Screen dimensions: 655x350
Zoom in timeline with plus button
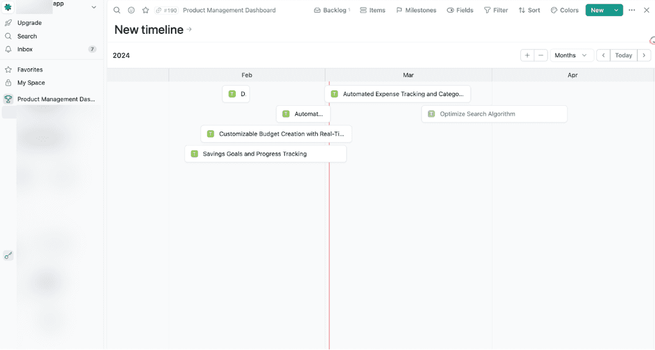click(527, 55)
